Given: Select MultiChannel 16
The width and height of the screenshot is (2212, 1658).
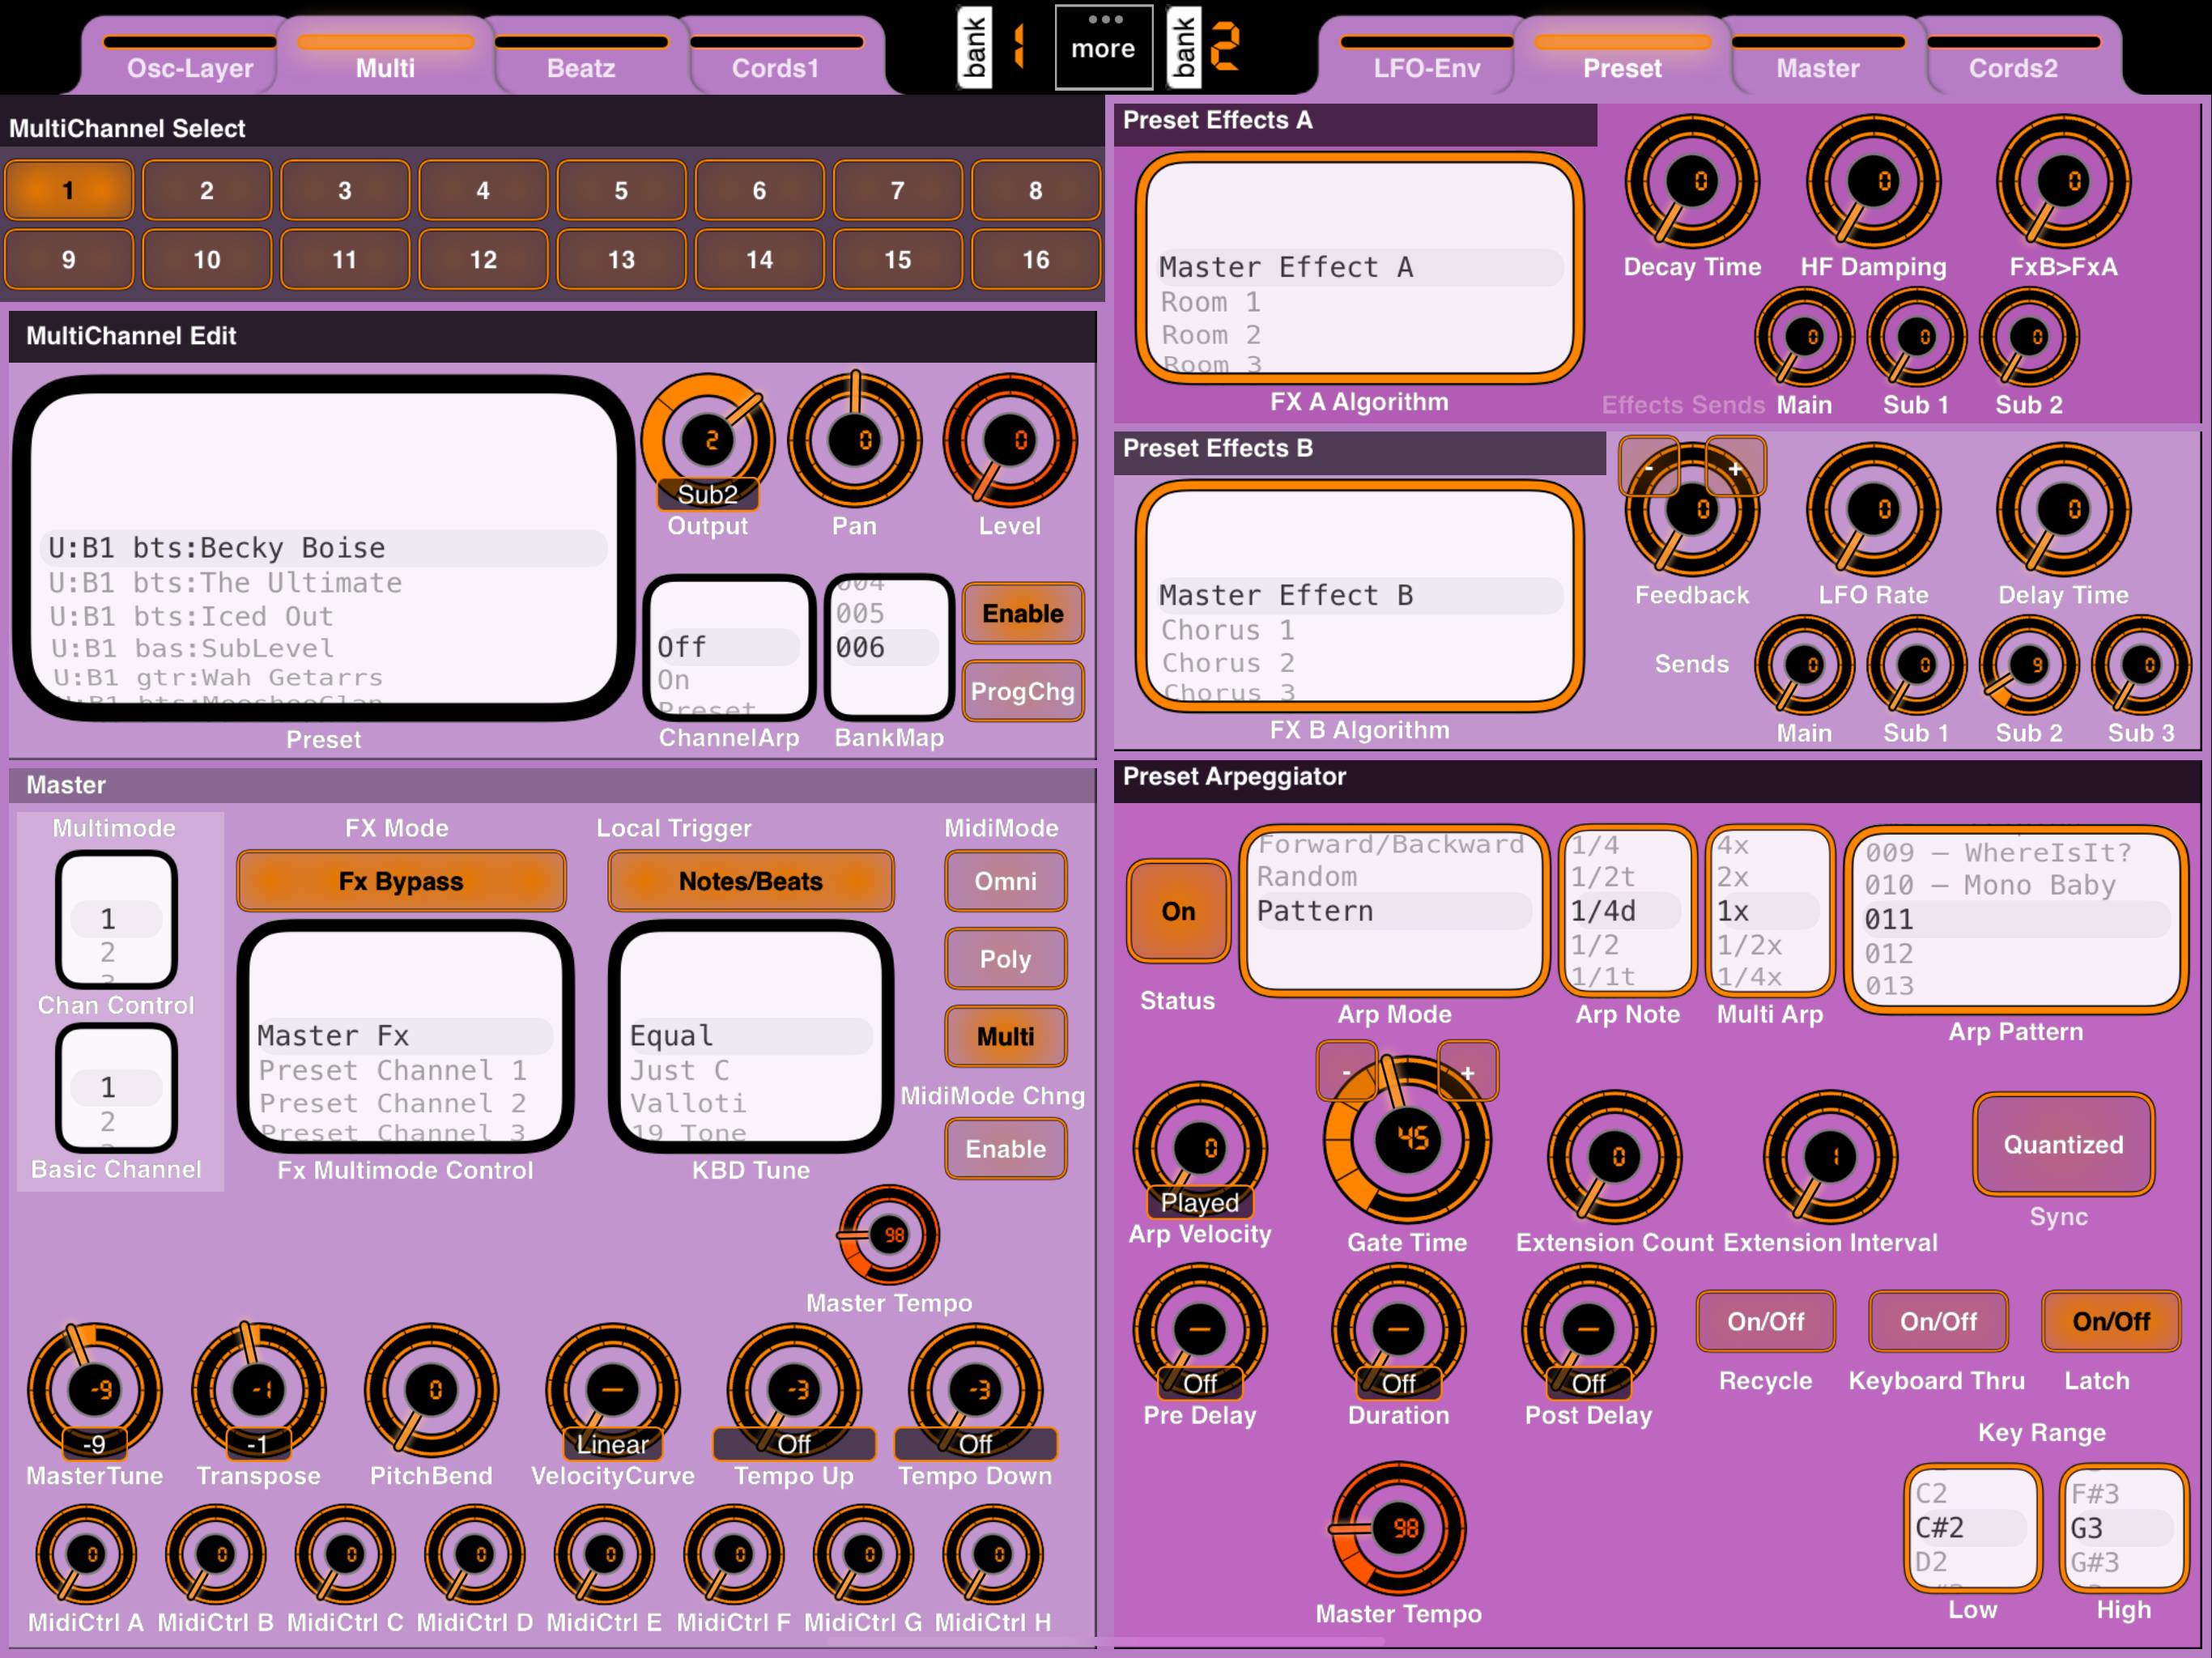Looking at the screenshot, I should 1036,260.
